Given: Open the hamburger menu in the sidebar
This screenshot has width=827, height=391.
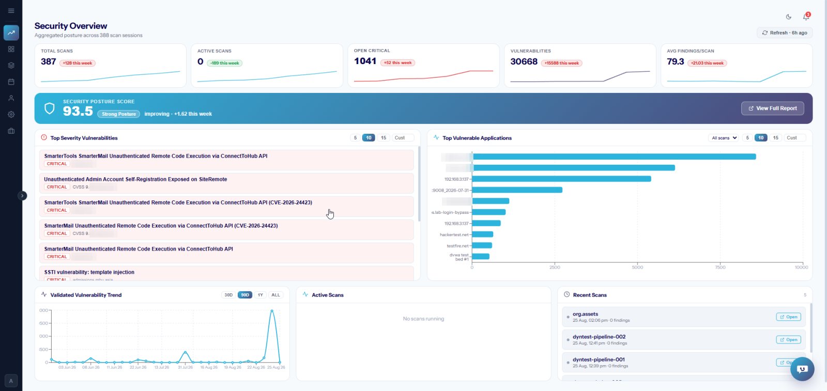Looking at the screenshot, I should [x=11, y=11].
